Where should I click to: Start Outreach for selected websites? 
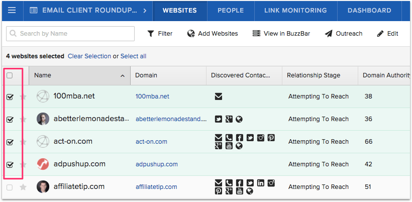coord(344,34)
